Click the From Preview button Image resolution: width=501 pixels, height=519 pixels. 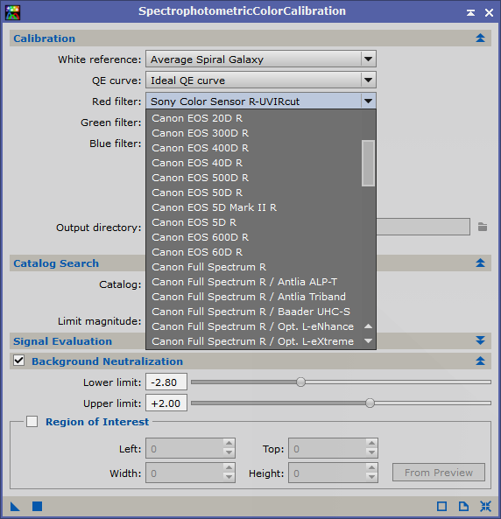point(439,473)
